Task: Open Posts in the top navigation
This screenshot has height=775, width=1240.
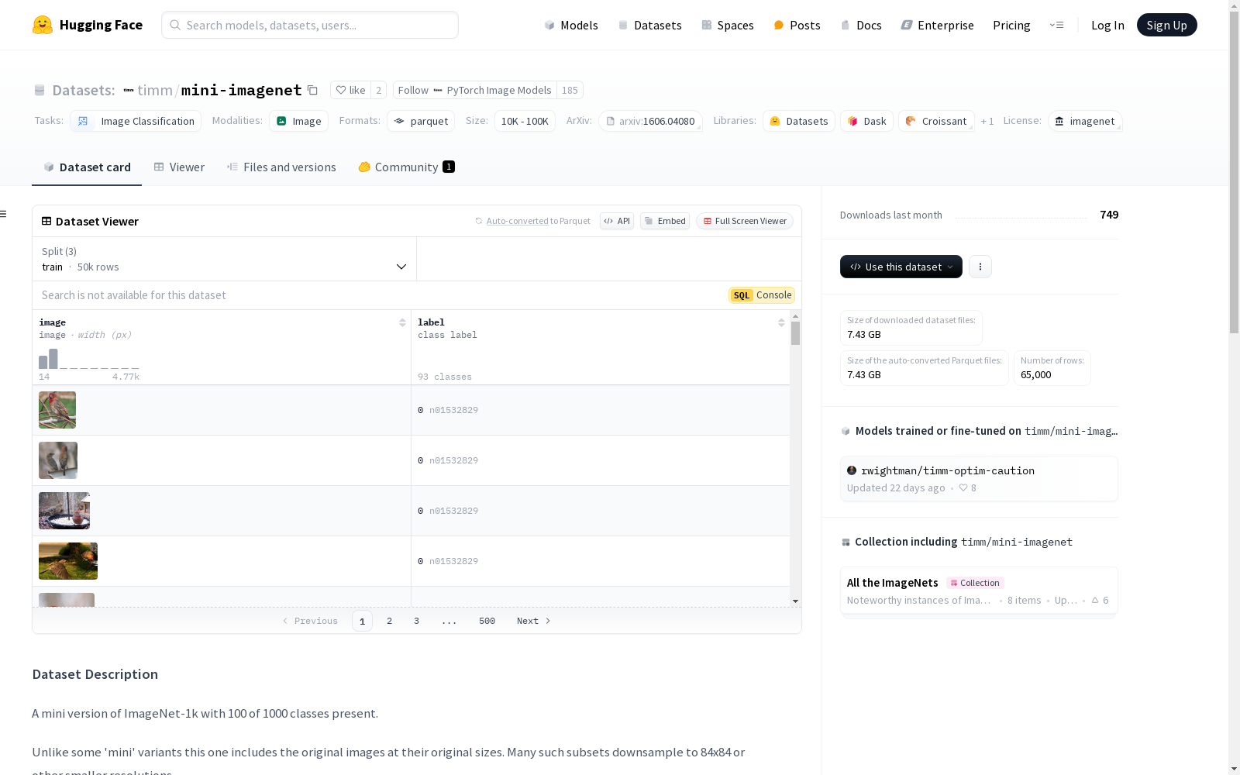Action: pyautogui.click(x=797, y=25)
